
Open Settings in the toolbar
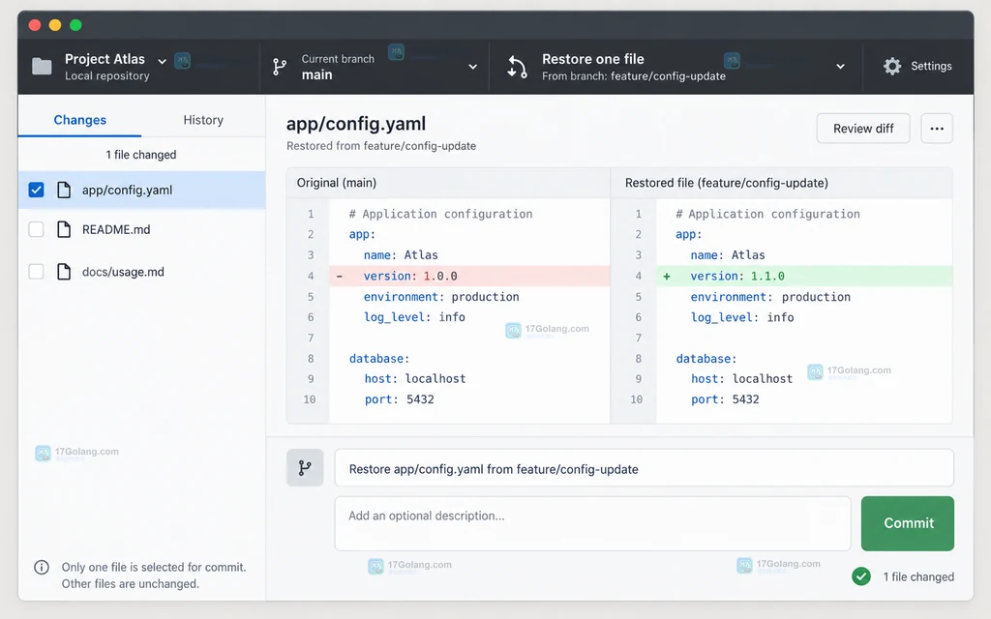coord(917,66)
